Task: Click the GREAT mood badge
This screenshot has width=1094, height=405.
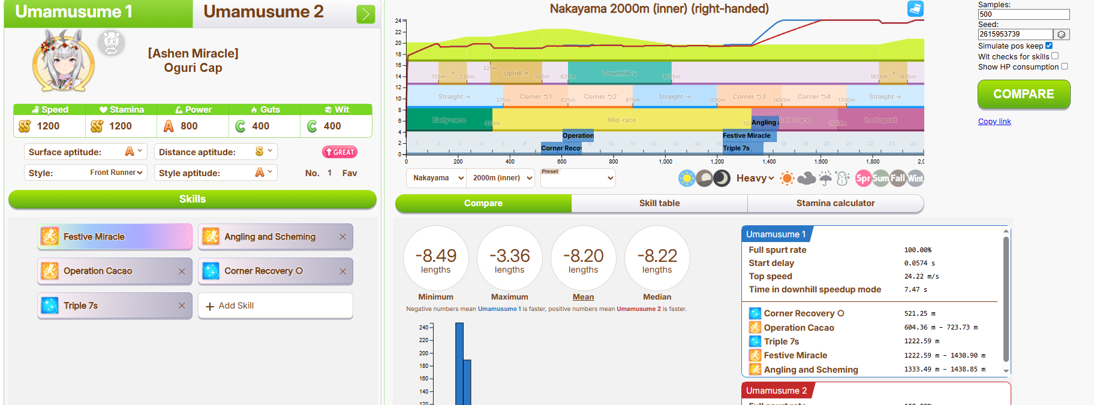Action: pos(339,152)
